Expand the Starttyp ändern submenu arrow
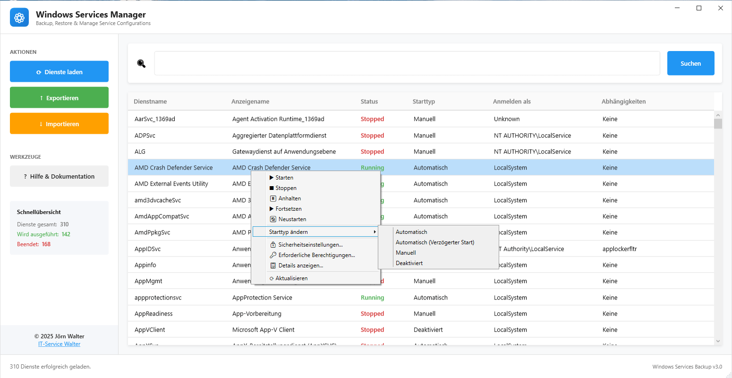732x378 pixels. [375, 232]
